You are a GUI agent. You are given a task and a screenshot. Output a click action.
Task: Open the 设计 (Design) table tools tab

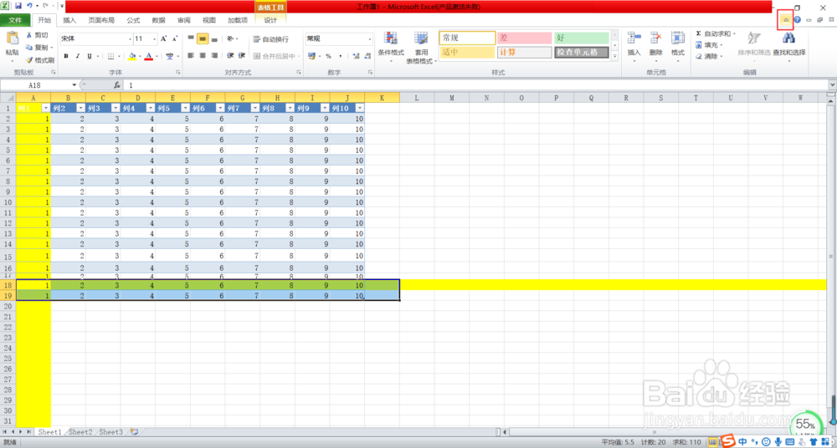point(270,20)
